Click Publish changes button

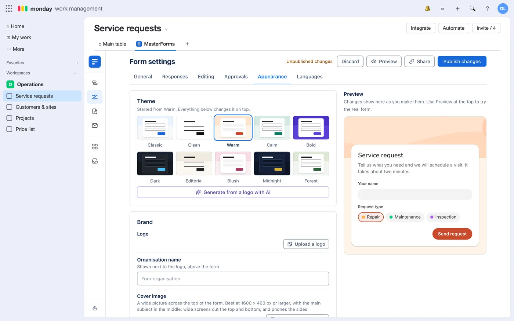pyautogui.click(x=462, y=61)
